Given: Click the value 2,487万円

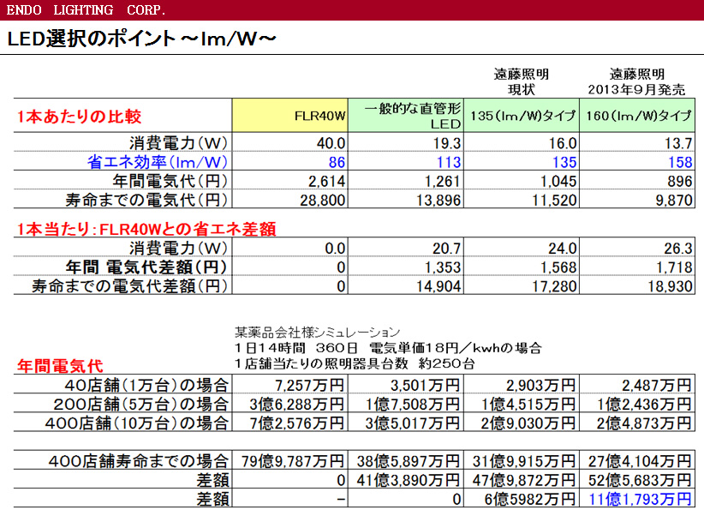Looking at the screenshot, I should pos(656,386).
